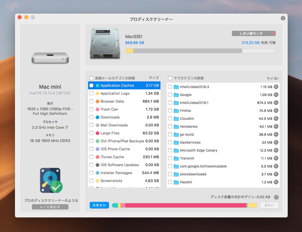Enable the Application Logs checkbox
Image resolution: width=302 pixels, height=232 pixels.
click(x=91, y=93)
